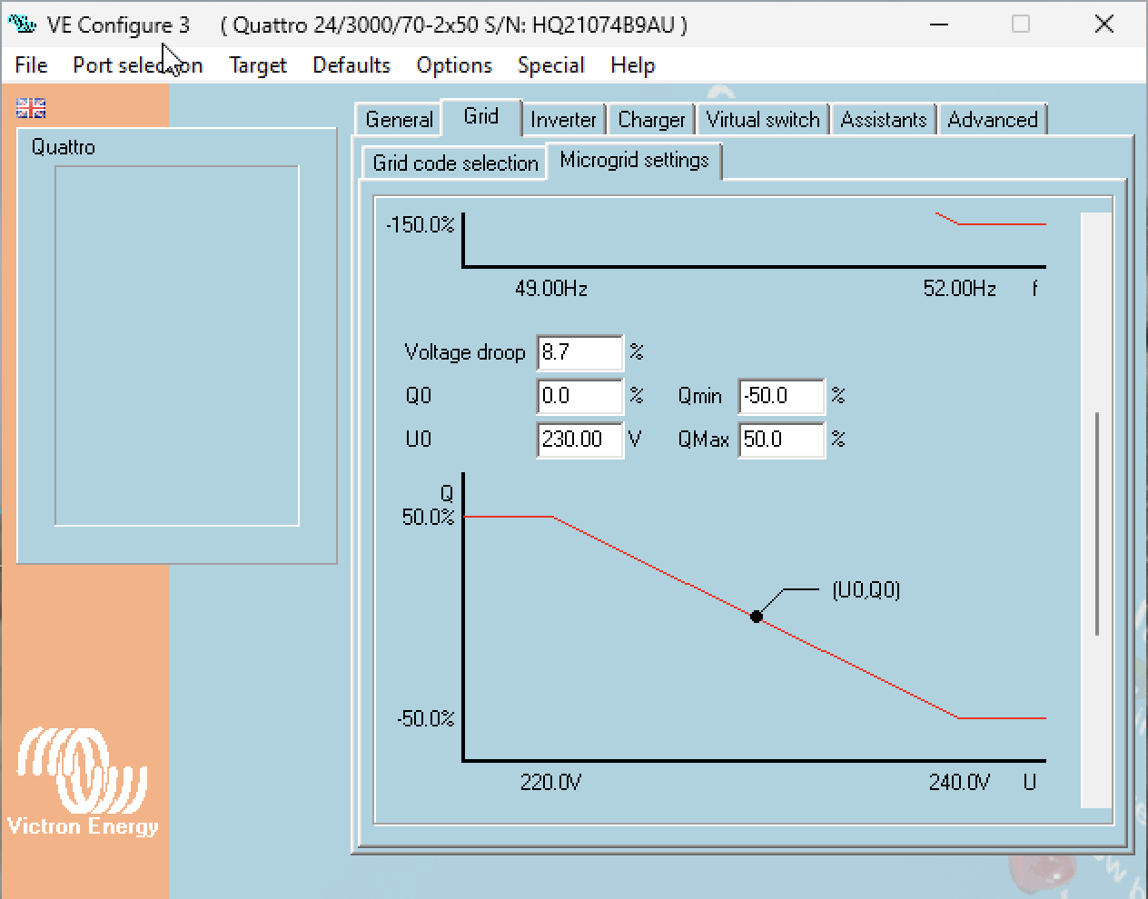
Task: Click the UK flag language icon
Action: pyautogui.click(x=31, y=108)
